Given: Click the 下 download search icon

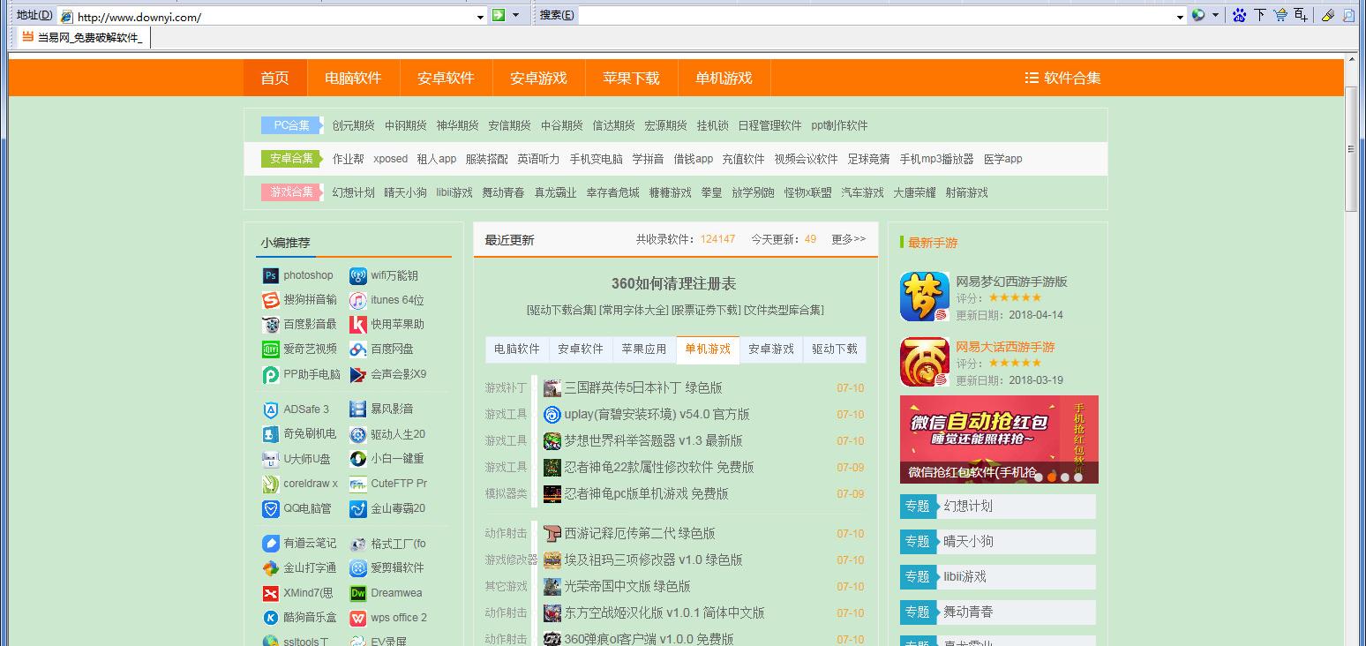Looking at the screenshot, I should [x=1259, y=15].
